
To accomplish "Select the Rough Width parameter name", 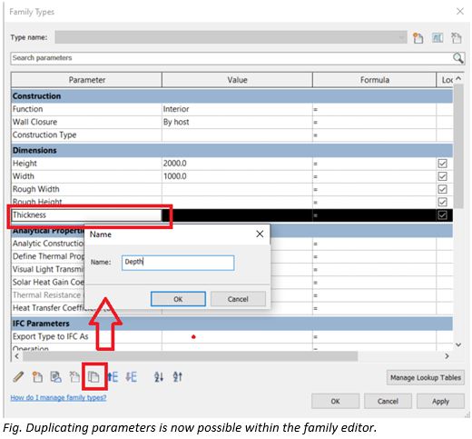I will tap(86, 189).
